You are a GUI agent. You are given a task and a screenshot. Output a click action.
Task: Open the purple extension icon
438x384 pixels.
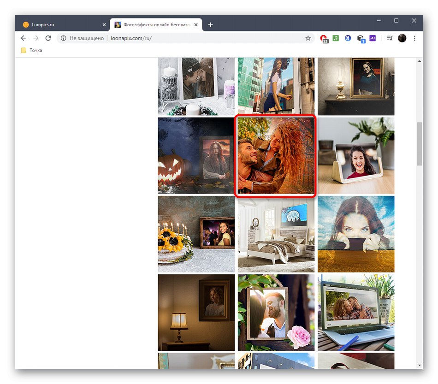pos(373,38)
